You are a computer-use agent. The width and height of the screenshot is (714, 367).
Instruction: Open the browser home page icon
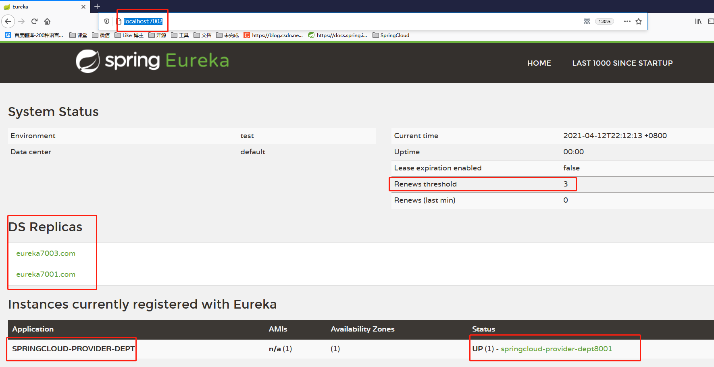tap(47, 21)
